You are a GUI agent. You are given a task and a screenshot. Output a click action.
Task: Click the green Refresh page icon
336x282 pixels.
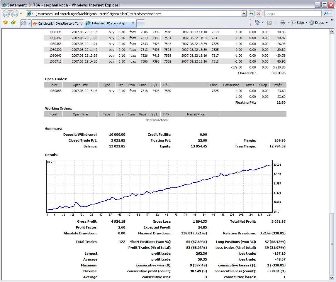251,14
